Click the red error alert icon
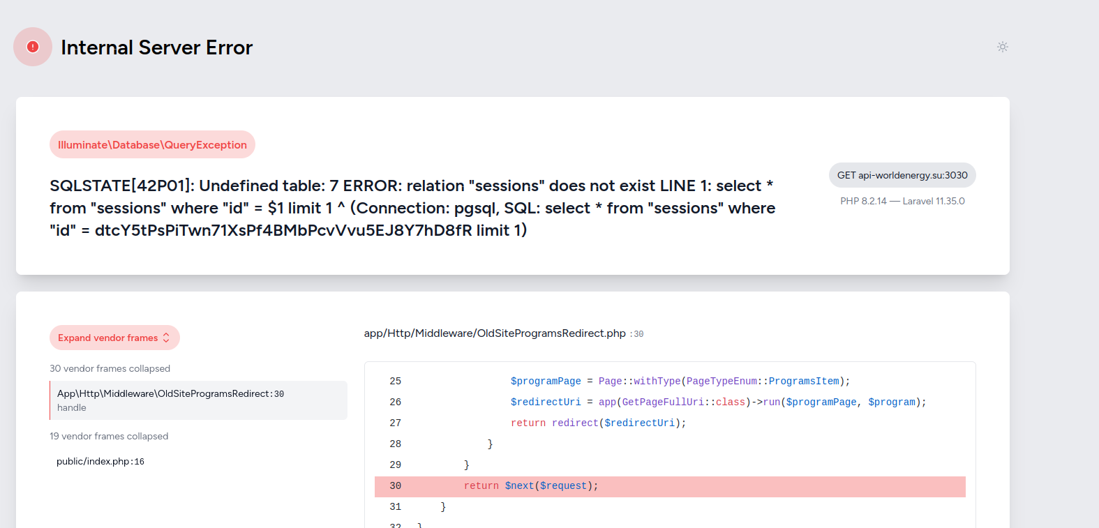The height and width of the screenshot is (528, 1099). tap(33, 47)
